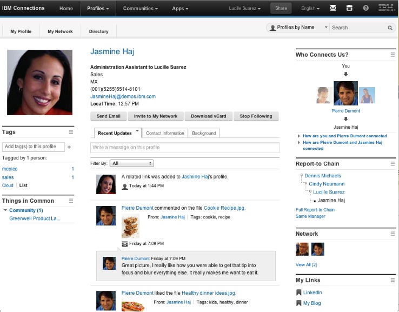The image size is (399, 312).
Task: Click the help question mark icon
Action: point(365,8)
